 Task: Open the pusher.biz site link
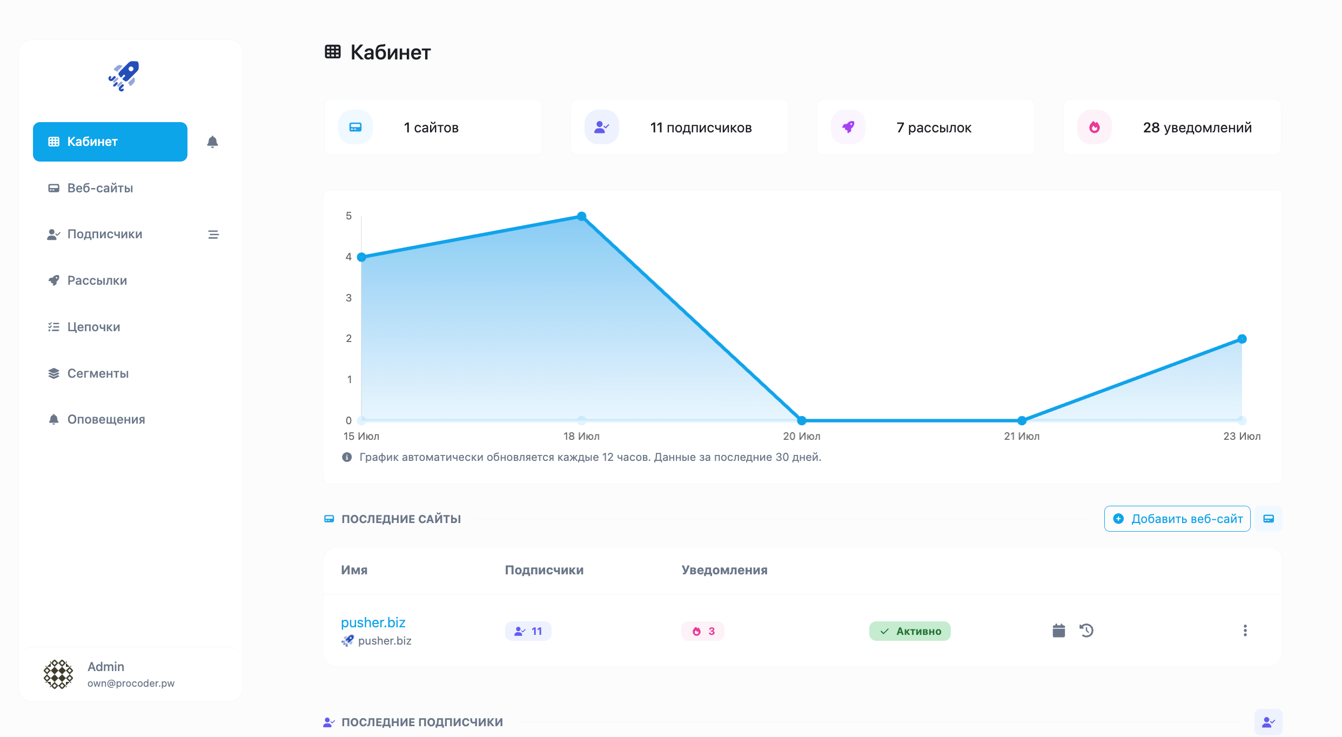pos(373,622)
